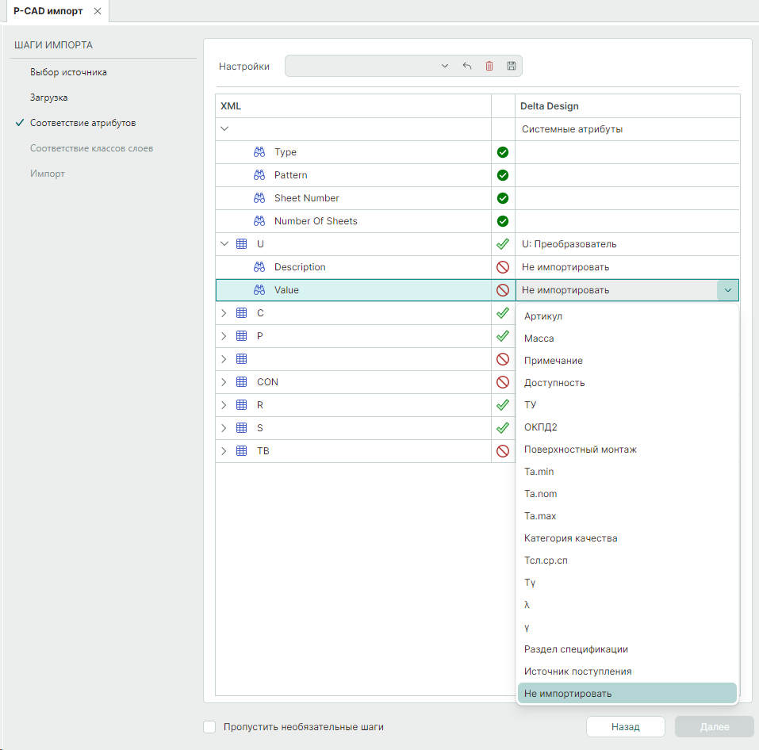Collapse the Value row dropdown arrow
Viewport: 759px width, 750px height.
(727, 290)
